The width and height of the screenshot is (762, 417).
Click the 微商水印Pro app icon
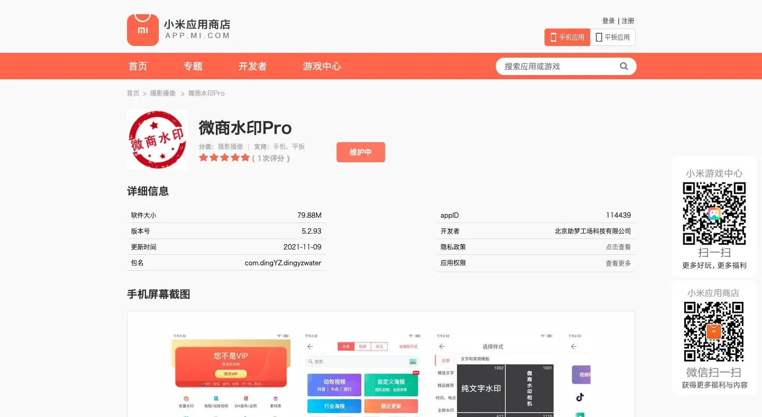point(157,140)
